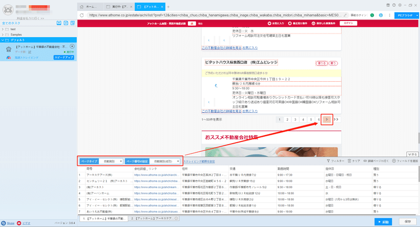This screenshot has height=227, width=420.
Task: Click the pencil edit icon in URL bar
Action: coord(345,15)
